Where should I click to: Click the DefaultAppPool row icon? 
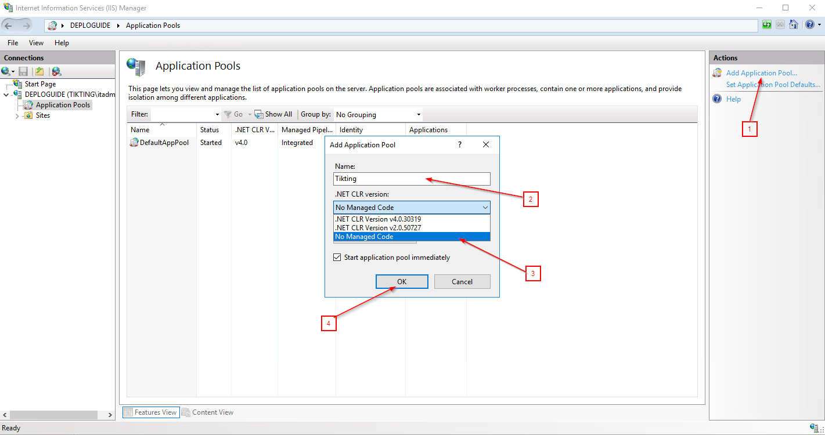point(135,143)
